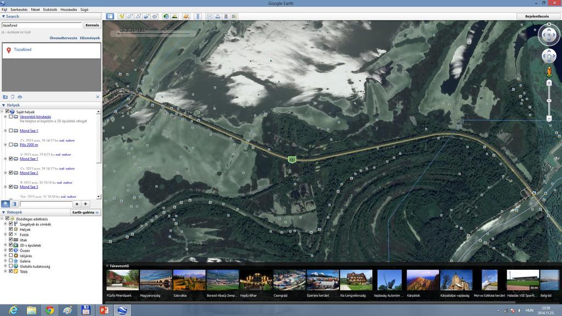Viewport: 562px width, 316px height.
Task: Show historical imagery with the clock icon
Action: point(166,16)
